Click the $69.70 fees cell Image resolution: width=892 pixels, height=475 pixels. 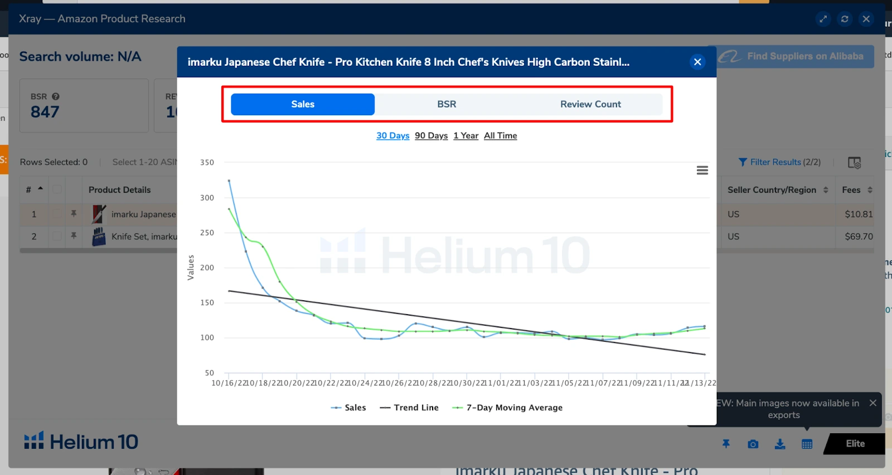pos(859,236)
